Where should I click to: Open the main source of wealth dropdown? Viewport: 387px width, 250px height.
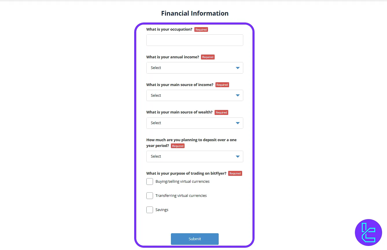[x=195, y=123]
